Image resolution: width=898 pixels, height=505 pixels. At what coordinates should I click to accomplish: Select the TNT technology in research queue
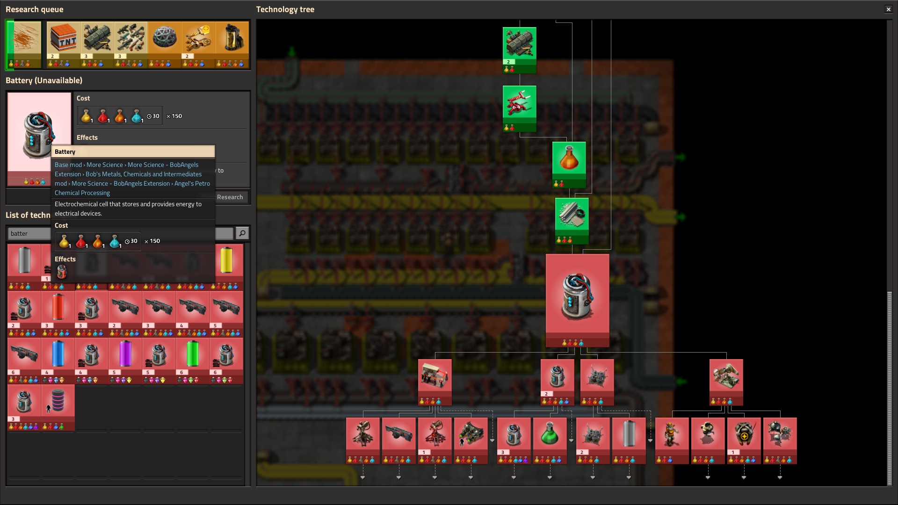[x=64, y=45]
